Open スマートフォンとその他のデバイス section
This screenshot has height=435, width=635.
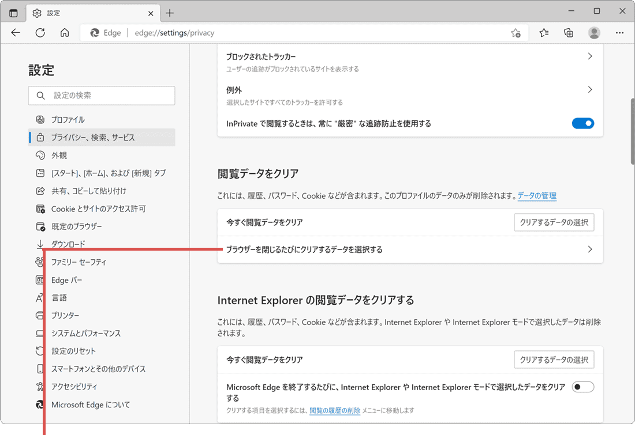pos(102,369)
